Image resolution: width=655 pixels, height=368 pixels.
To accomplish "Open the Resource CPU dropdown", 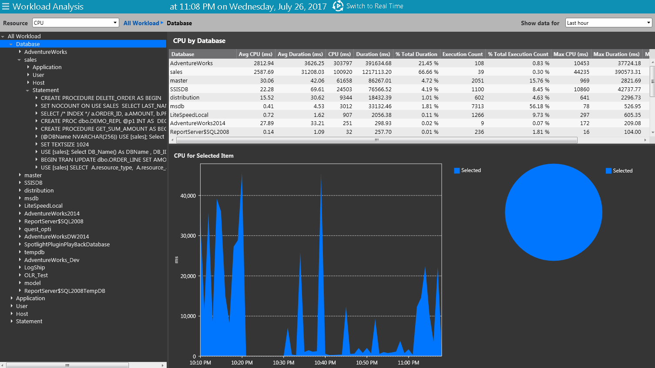I will [x=76, y=23].
